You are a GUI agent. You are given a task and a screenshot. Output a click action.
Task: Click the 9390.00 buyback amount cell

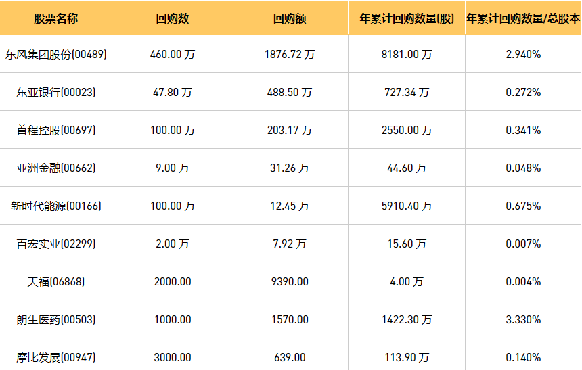(x=290, y=281)
